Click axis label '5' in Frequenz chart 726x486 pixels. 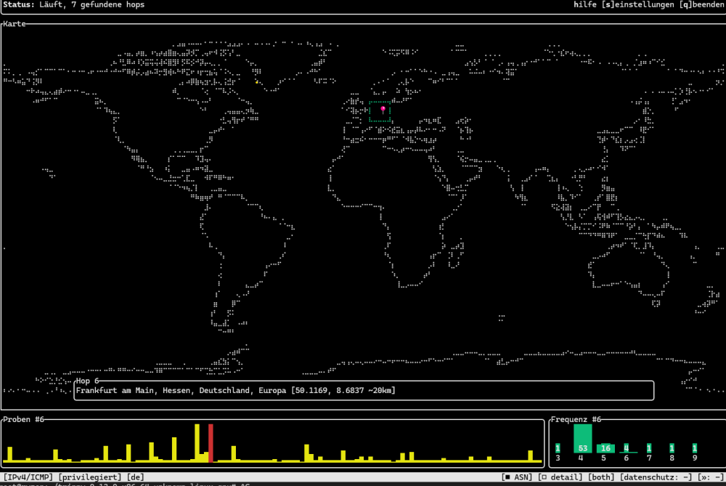click(603, 458)
